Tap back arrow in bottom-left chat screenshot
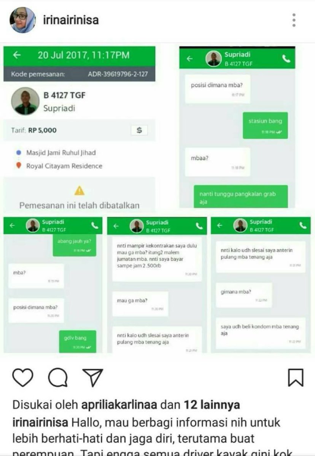Screen dimensions: 315x456 tap(13, 225)
